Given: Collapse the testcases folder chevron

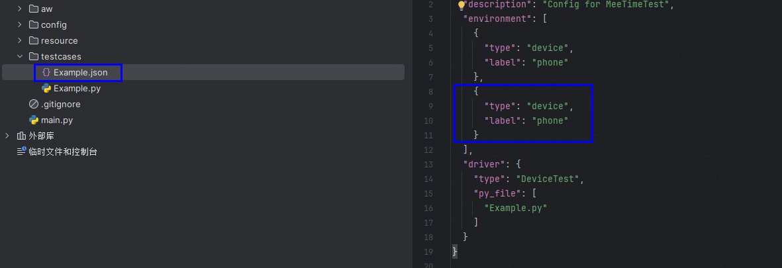Looking at the screenshot, I should [x=19, y=57].
